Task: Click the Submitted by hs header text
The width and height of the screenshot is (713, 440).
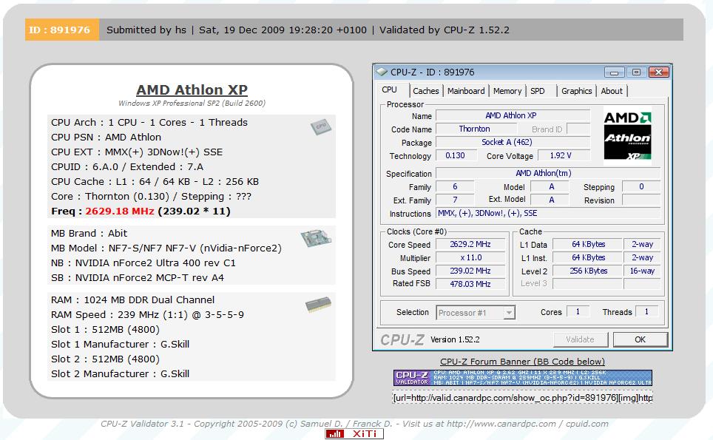Action: click(146, 30)
